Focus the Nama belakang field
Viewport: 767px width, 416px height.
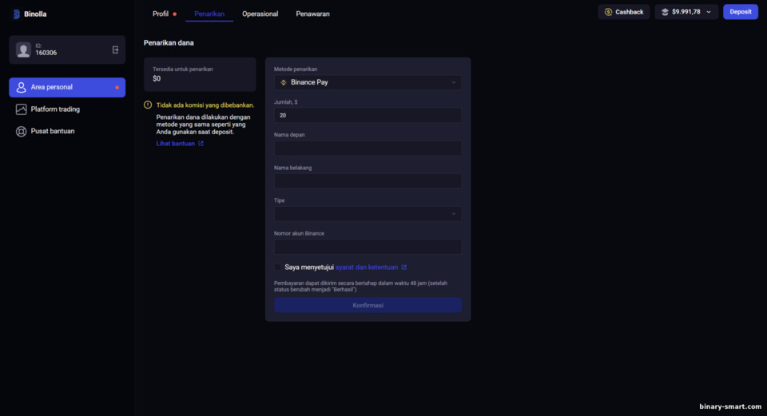pos(368,181)
